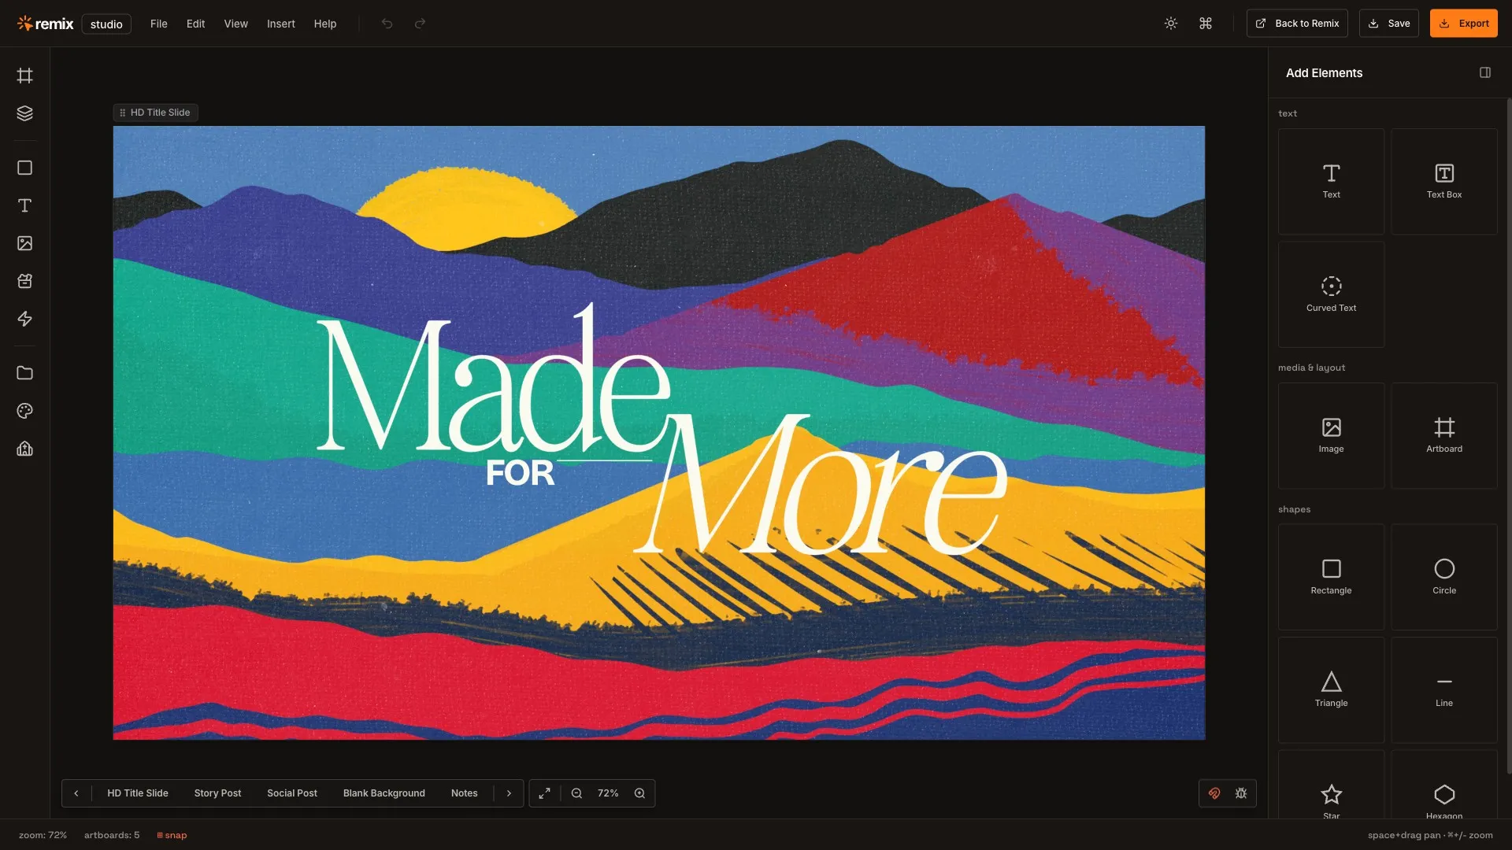Go to next artboard with right chevron

pos(509,793)
